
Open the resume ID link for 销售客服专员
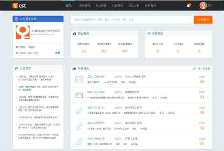[96, 92]
